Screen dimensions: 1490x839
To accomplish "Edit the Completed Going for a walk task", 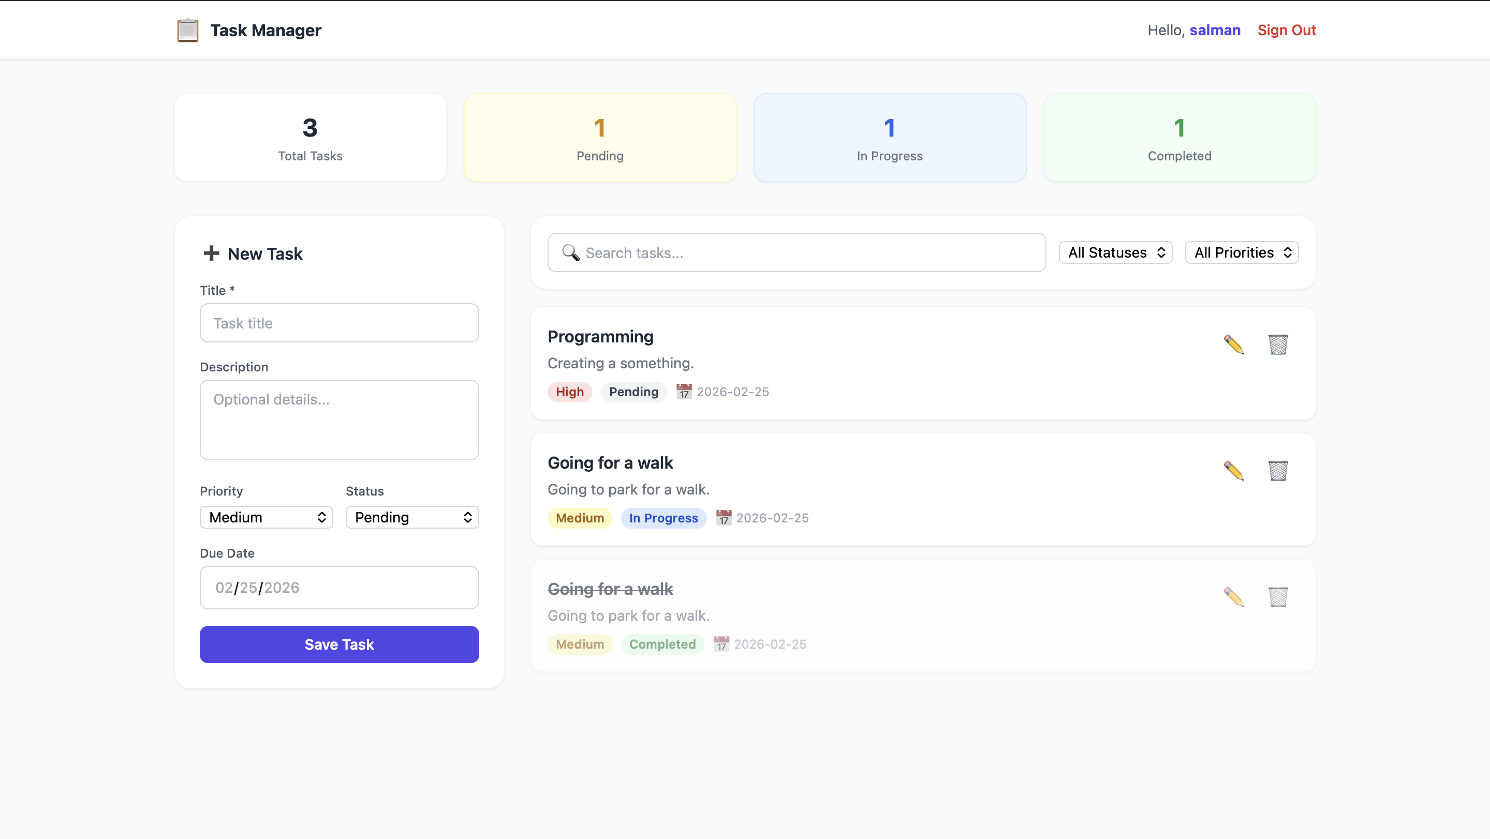I will pos(1233,597).
